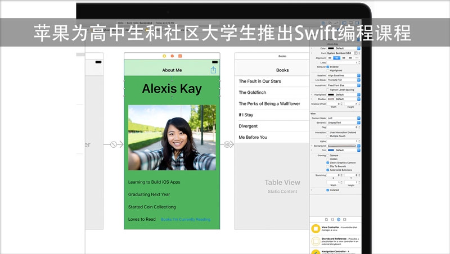Set center text alignment
Viewport: 450px width, 254px height.
click(x=336, y=58)
